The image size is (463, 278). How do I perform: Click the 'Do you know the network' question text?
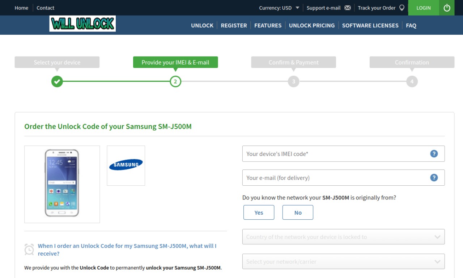pyautogui.click(x=319, y=198)
